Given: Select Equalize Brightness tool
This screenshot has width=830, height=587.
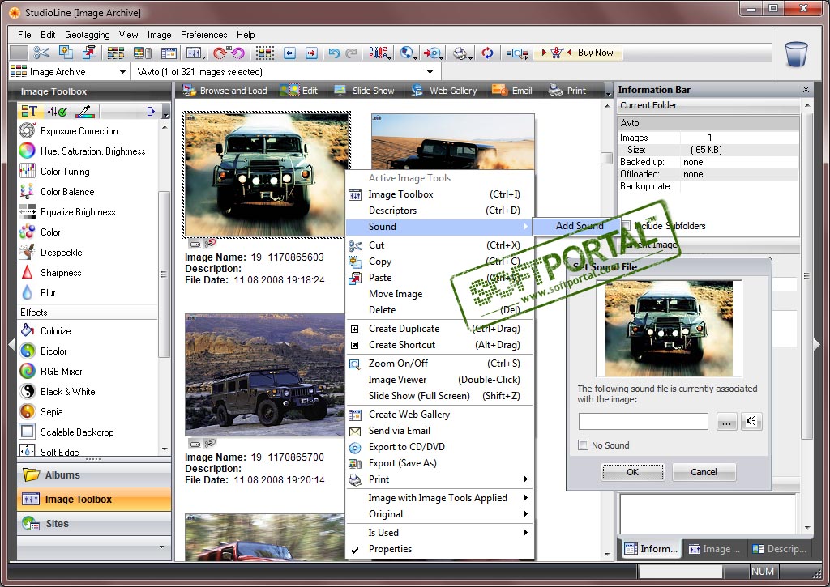Looking at the screenshot, I should [x=78, y=212].
